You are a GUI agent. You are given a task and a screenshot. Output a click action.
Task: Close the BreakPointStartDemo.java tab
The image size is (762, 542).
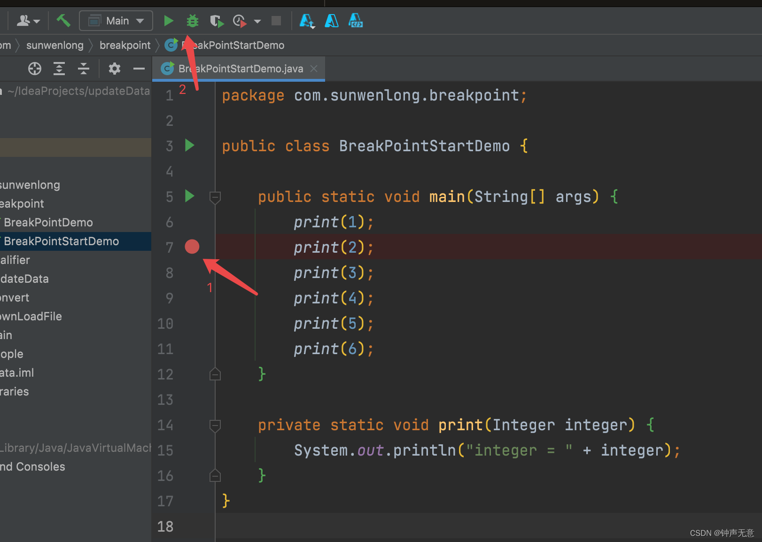(314, 69)
